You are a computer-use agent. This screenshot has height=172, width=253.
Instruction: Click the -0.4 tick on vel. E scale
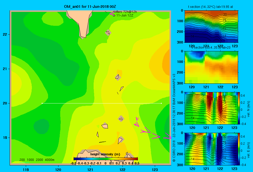[x=243, y=165]
